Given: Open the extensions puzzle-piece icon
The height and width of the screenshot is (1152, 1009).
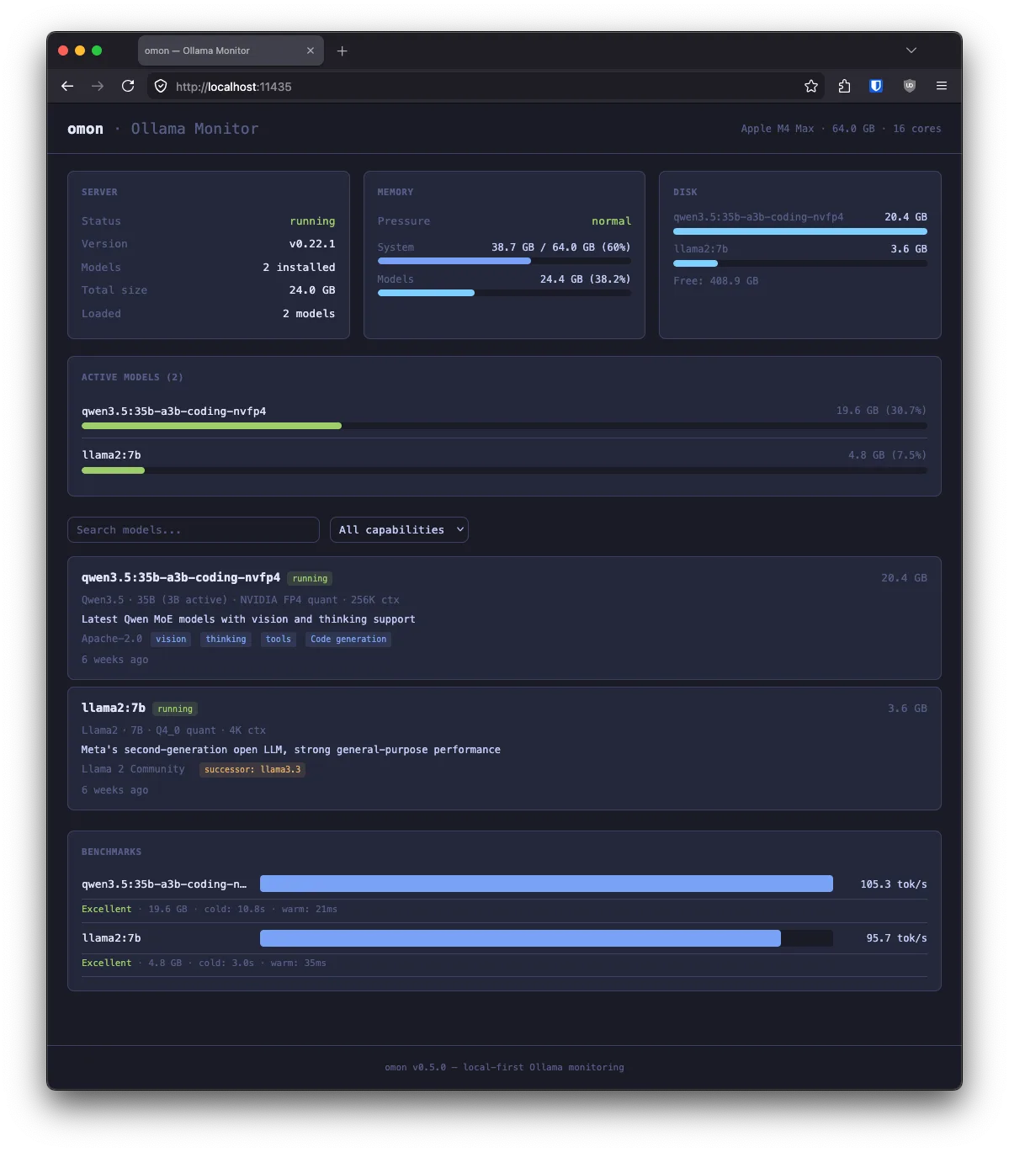Looking at the screenshot, I should tap(844, 86).
